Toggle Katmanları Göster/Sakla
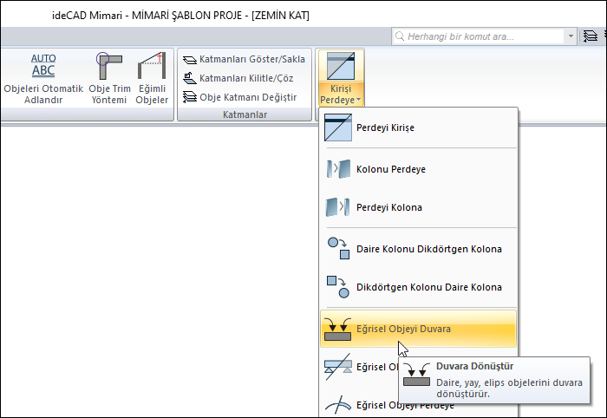The width and height of the screenshot is (607, 418). [244, 59]
